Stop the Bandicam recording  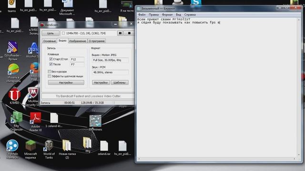tap(129, 33)
